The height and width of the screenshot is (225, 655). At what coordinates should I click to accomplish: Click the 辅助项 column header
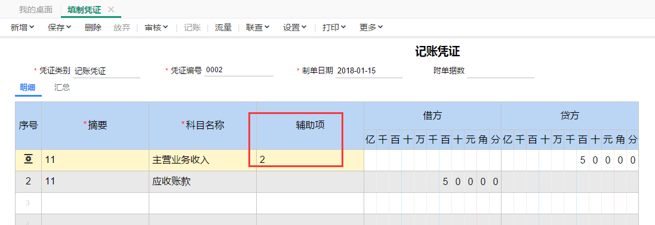[310, 125]
